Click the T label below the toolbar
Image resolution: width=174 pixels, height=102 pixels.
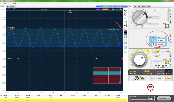click(125, 55)
